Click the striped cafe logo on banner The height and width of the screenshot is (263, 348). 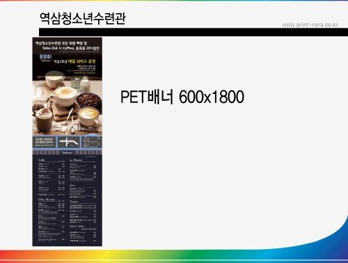pyautogui.click(x=45, y=58)
